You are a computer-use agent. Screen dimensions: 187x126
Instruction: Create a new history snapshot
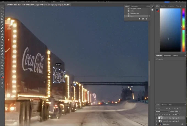(x=143, y=19)
